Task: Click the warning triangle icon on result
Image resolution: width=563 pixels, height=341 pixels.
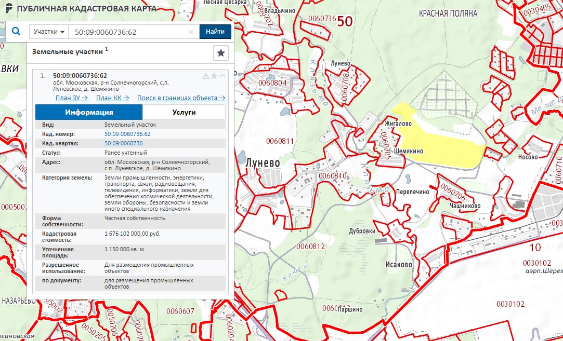Action: tap(205, 76)
